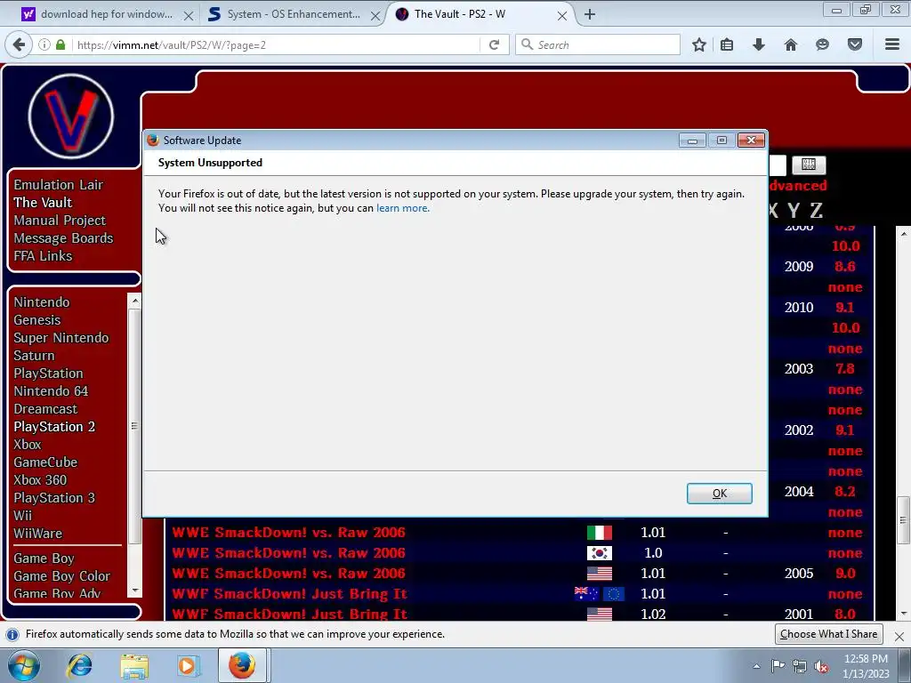911x683 pixels.
Task: Click page scrollbar up arrow
Action: tap(904, 234)
